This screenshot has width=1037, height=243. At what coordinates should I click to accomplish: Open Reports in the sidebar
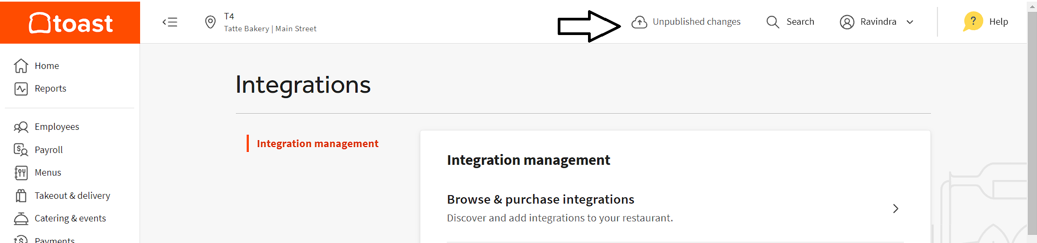tap(50, 88)
